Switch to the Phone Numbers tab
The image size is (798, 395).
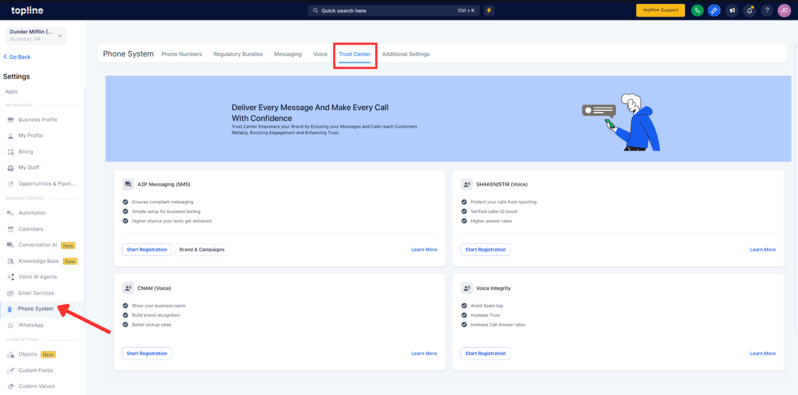pos(182,54)
